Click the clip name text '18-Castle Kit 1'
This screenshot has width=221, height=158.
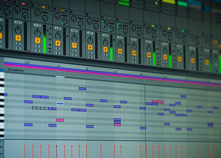coord(16,70)
